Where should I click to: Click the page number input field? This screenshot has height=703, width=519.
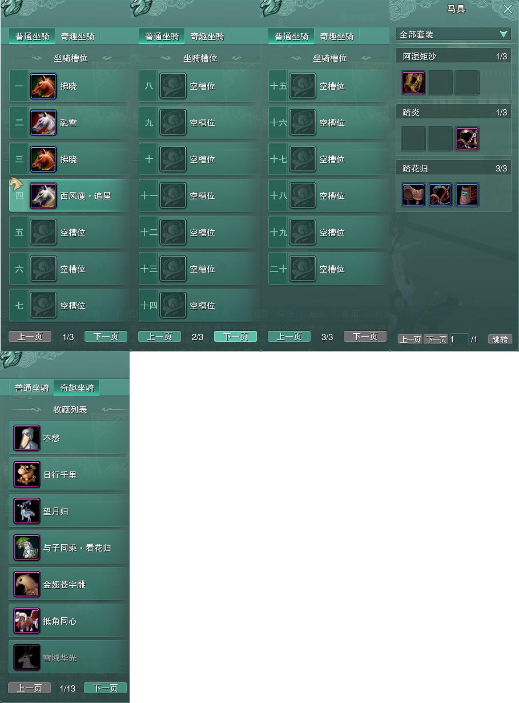pos(458,339)
